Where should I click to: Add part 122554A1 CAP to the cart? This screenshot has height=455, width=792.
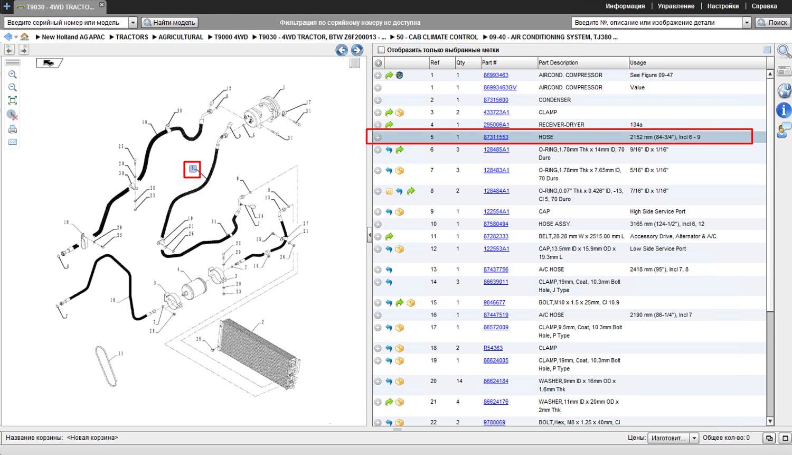378,212
